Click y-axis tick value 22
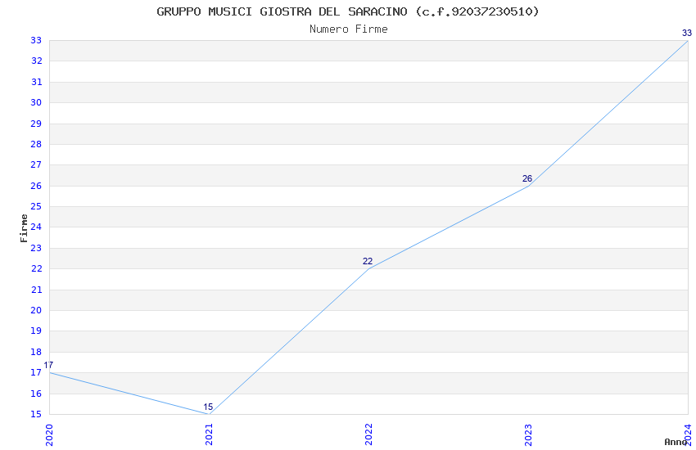The image size is (696, 450). pos(36,268)
